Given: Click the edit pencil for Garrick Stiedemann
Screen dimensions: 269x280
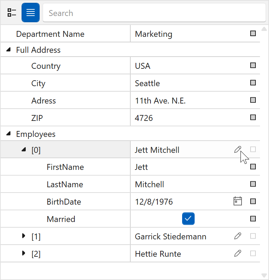Looking at the screenshot, I should coord(238,236).
